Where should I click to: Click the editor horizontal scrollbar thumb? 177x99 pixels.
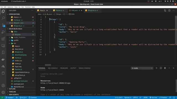point(48,65)
